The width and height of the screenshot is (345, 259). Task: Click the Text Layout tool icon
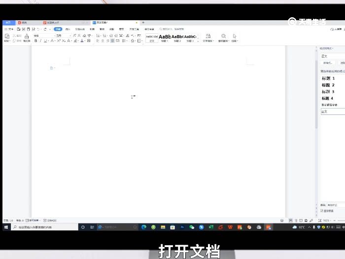(208, 36)
